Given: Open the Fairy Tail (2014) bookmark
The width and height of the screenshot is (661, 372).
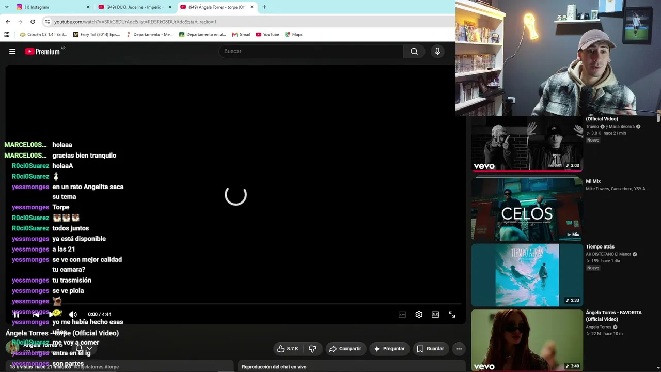Looking at the screenshot, I should (x=97, y=35).
